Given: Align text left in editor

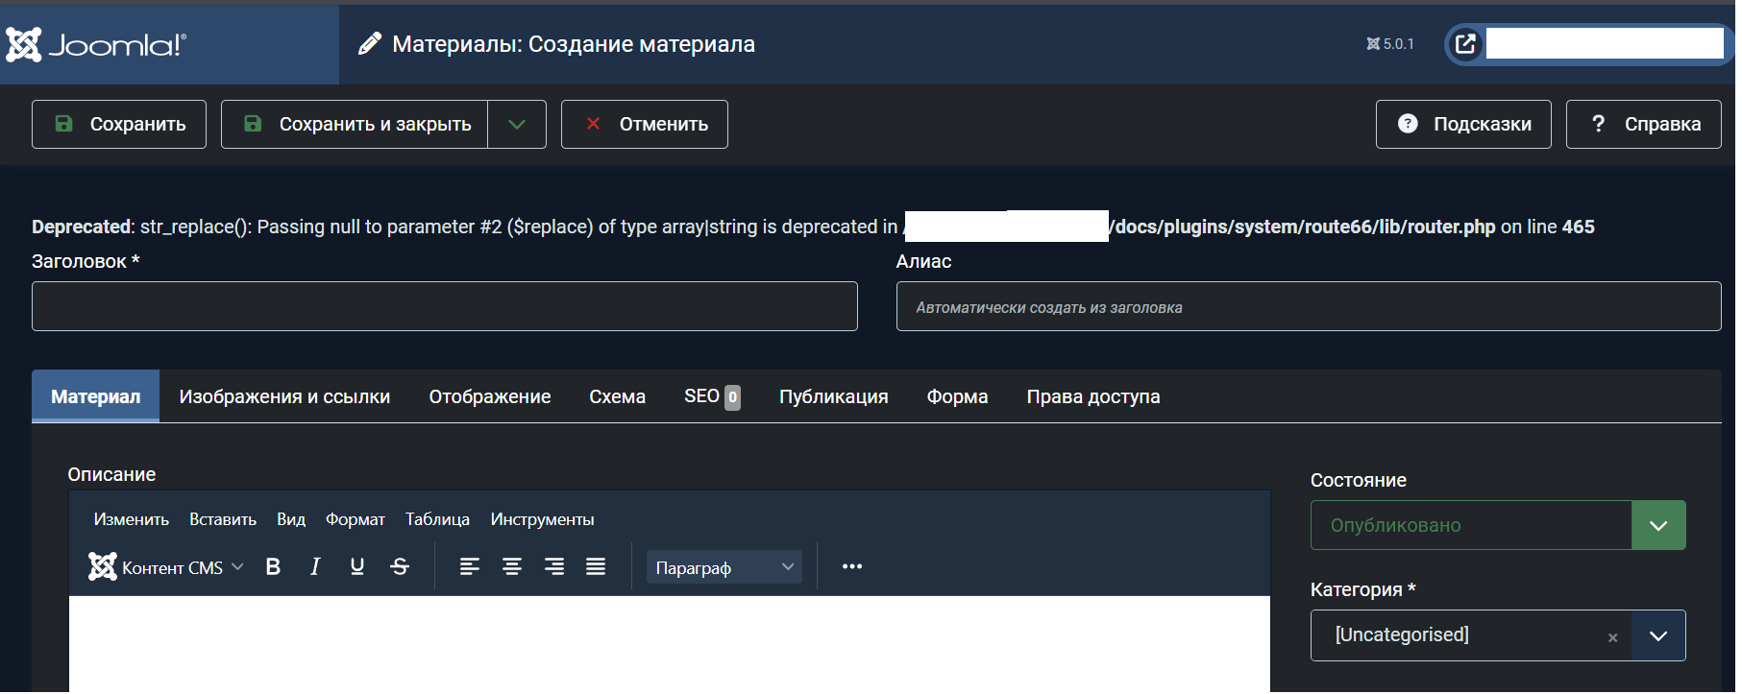Looking at the screenshot, I should [x=470, y=566].
